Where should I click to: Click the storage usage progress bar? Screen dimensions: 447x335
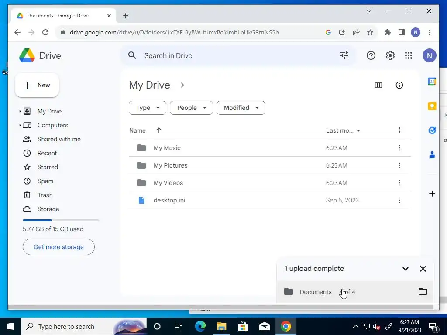click(x=61, y=220)
